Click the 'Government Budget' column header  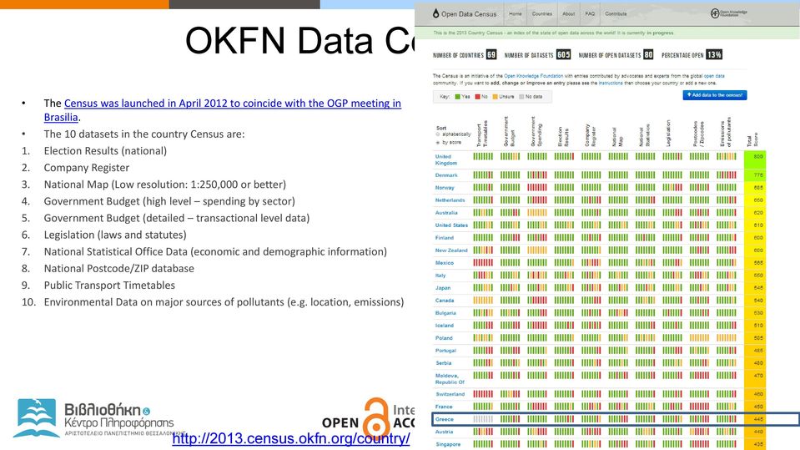pos(509,131)
